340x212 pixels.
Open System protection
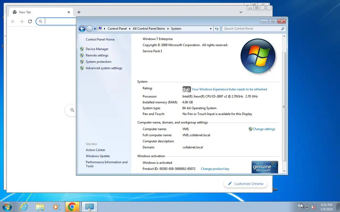tap(99, 62)
